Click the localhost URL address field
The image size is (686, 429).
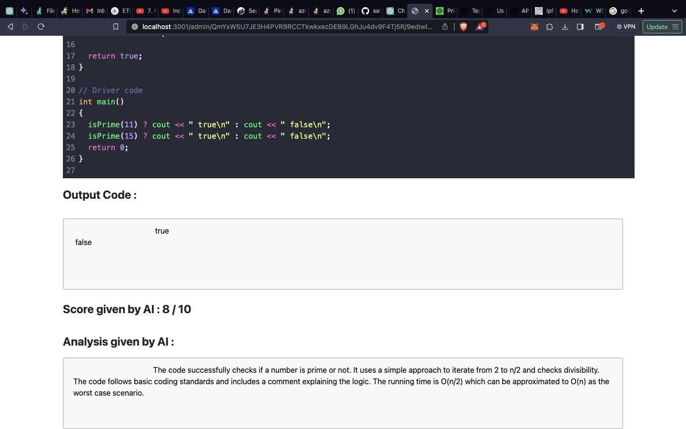click(287, 27)
